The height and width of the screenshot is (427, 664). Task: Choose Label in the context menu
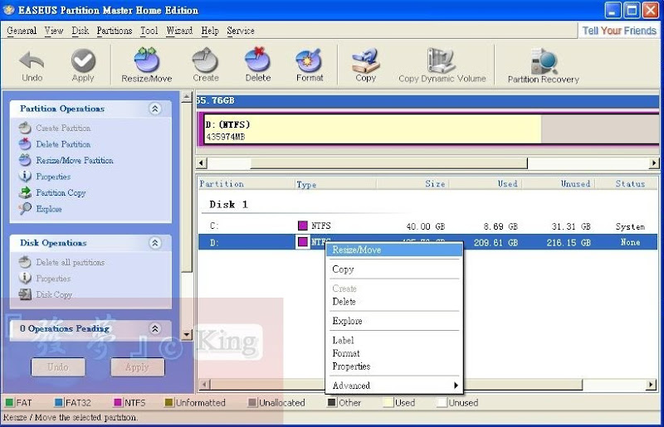pyautogui.click(x=394, y=340)
